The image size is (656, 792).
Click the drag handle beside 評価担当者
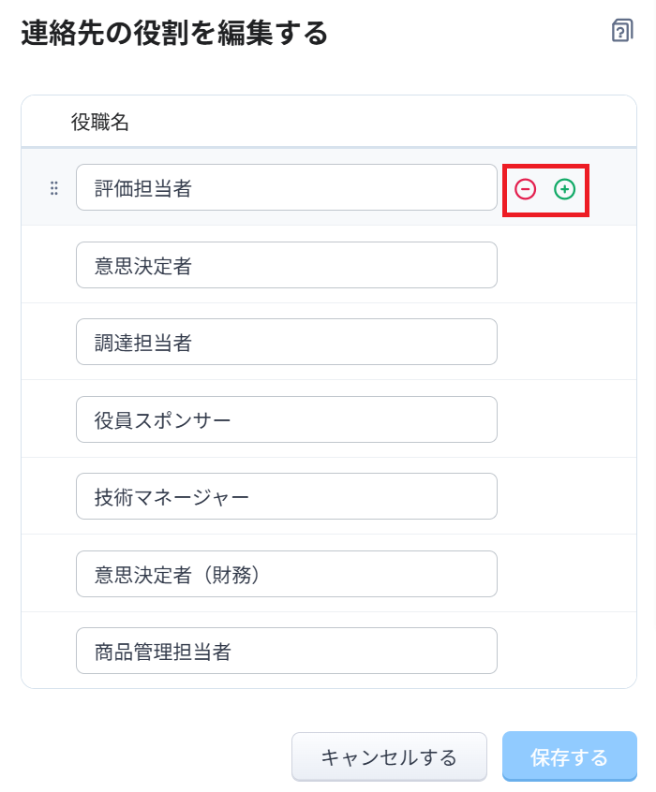pos(53,188)
